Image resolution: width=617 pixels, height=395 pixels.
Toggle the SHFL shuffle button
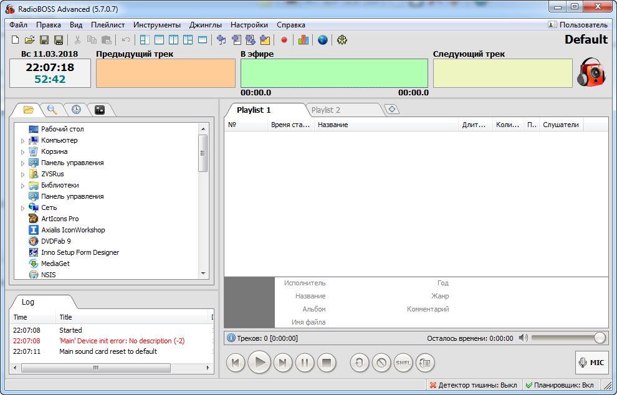(x=403, y=363)
